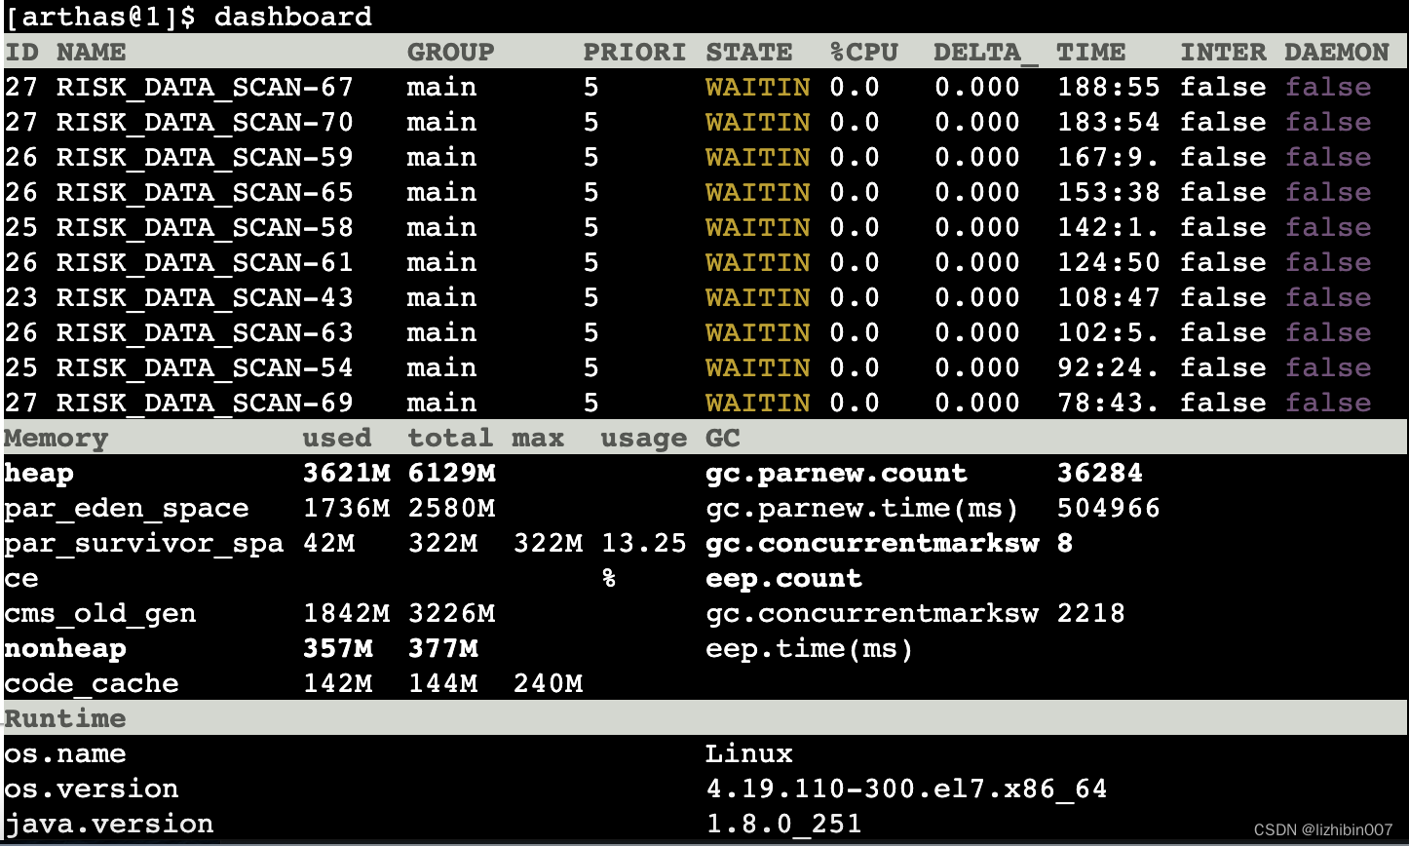Click the DELTA_ column header
This screenshot has height=846, width=1409.
click(986, 52)
